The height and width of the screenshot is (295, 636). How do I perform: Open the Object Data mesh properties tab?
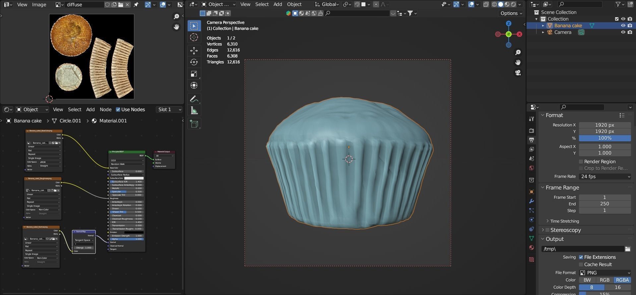[532, 238]
